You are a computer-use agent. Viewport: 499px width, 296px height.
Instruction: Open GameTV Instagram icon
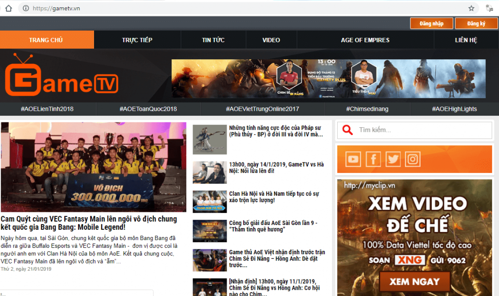coord(412,159)
